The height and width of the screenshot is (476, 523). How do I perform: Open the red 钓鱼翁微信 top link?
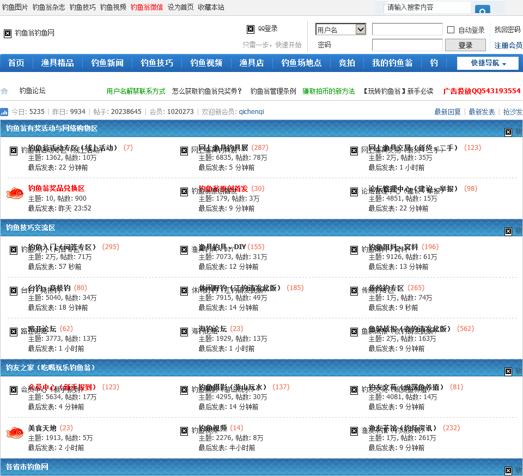click(x=147, y=7)
